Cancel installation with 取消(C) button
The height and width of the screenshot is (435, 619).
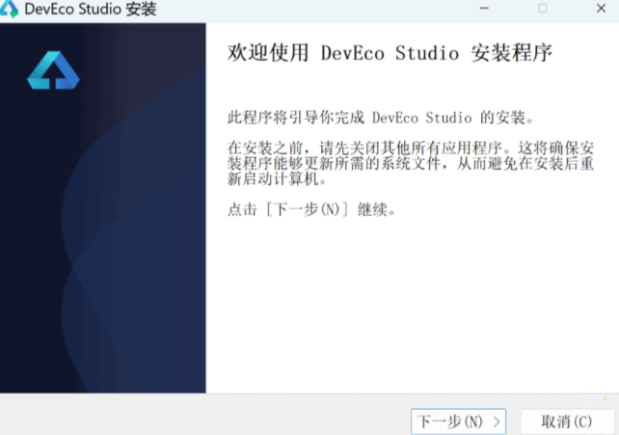[567, 421]
